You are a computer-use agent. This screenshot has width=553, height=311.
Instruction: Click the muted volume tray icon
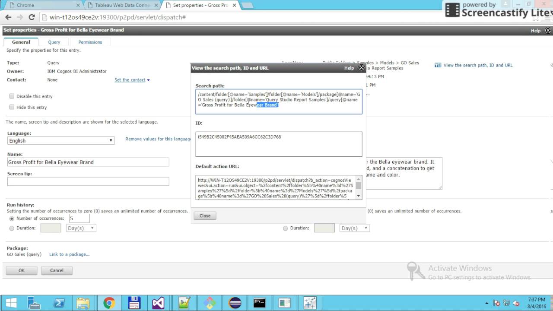[516, 303]
